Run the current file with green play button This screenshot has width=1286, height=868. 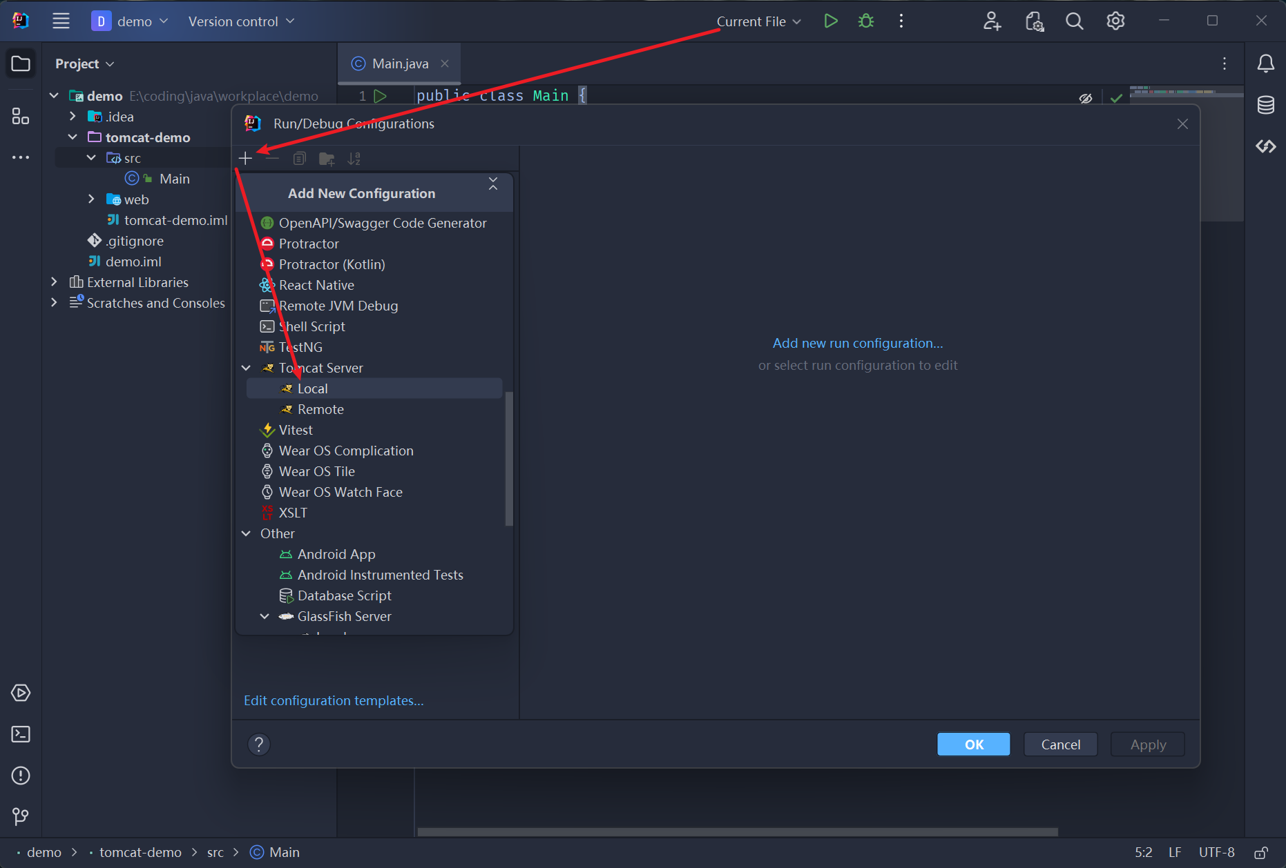point(831,21)
